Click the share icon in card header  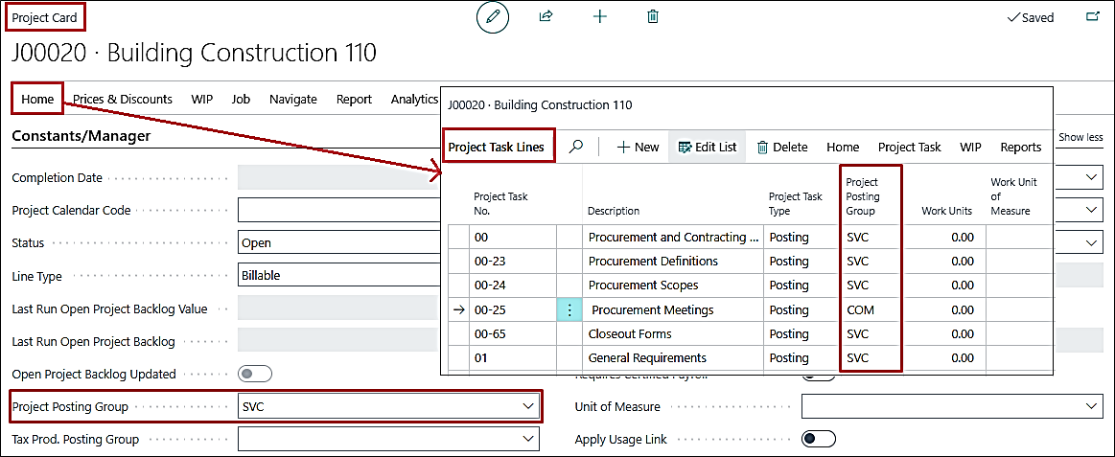(x=546, y=16)
